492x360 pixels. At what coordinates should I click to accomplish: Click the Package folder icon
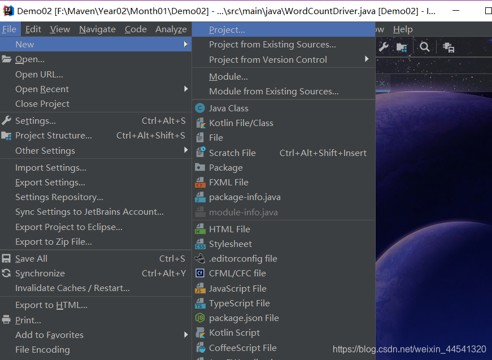[x=200, y=167]
